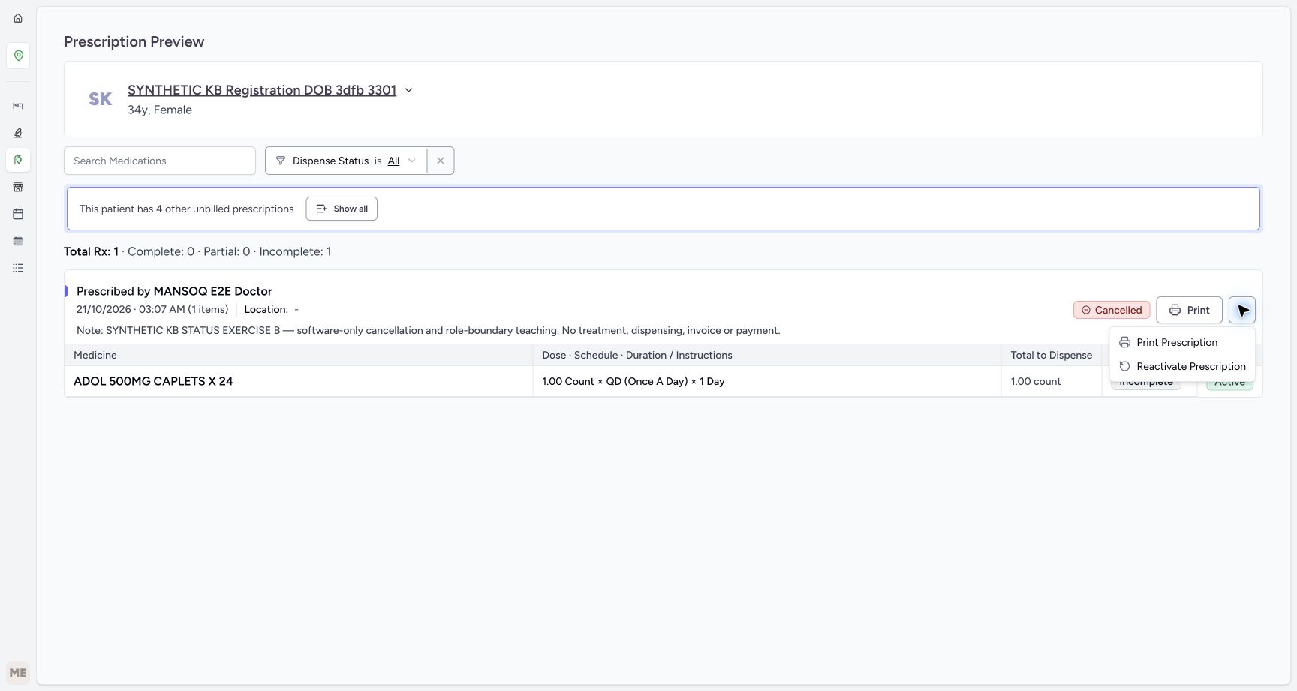The height and width of the screenshot is (691, 1297).
Task: Click the Total to Dispense header
Action: click(1051, 355)
